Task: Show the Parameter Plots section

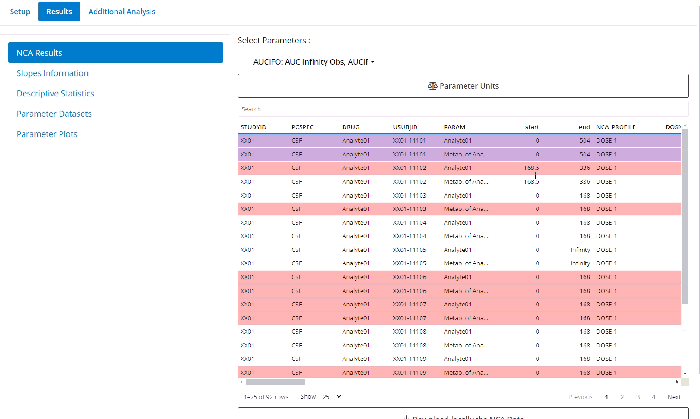Action: 47,134
